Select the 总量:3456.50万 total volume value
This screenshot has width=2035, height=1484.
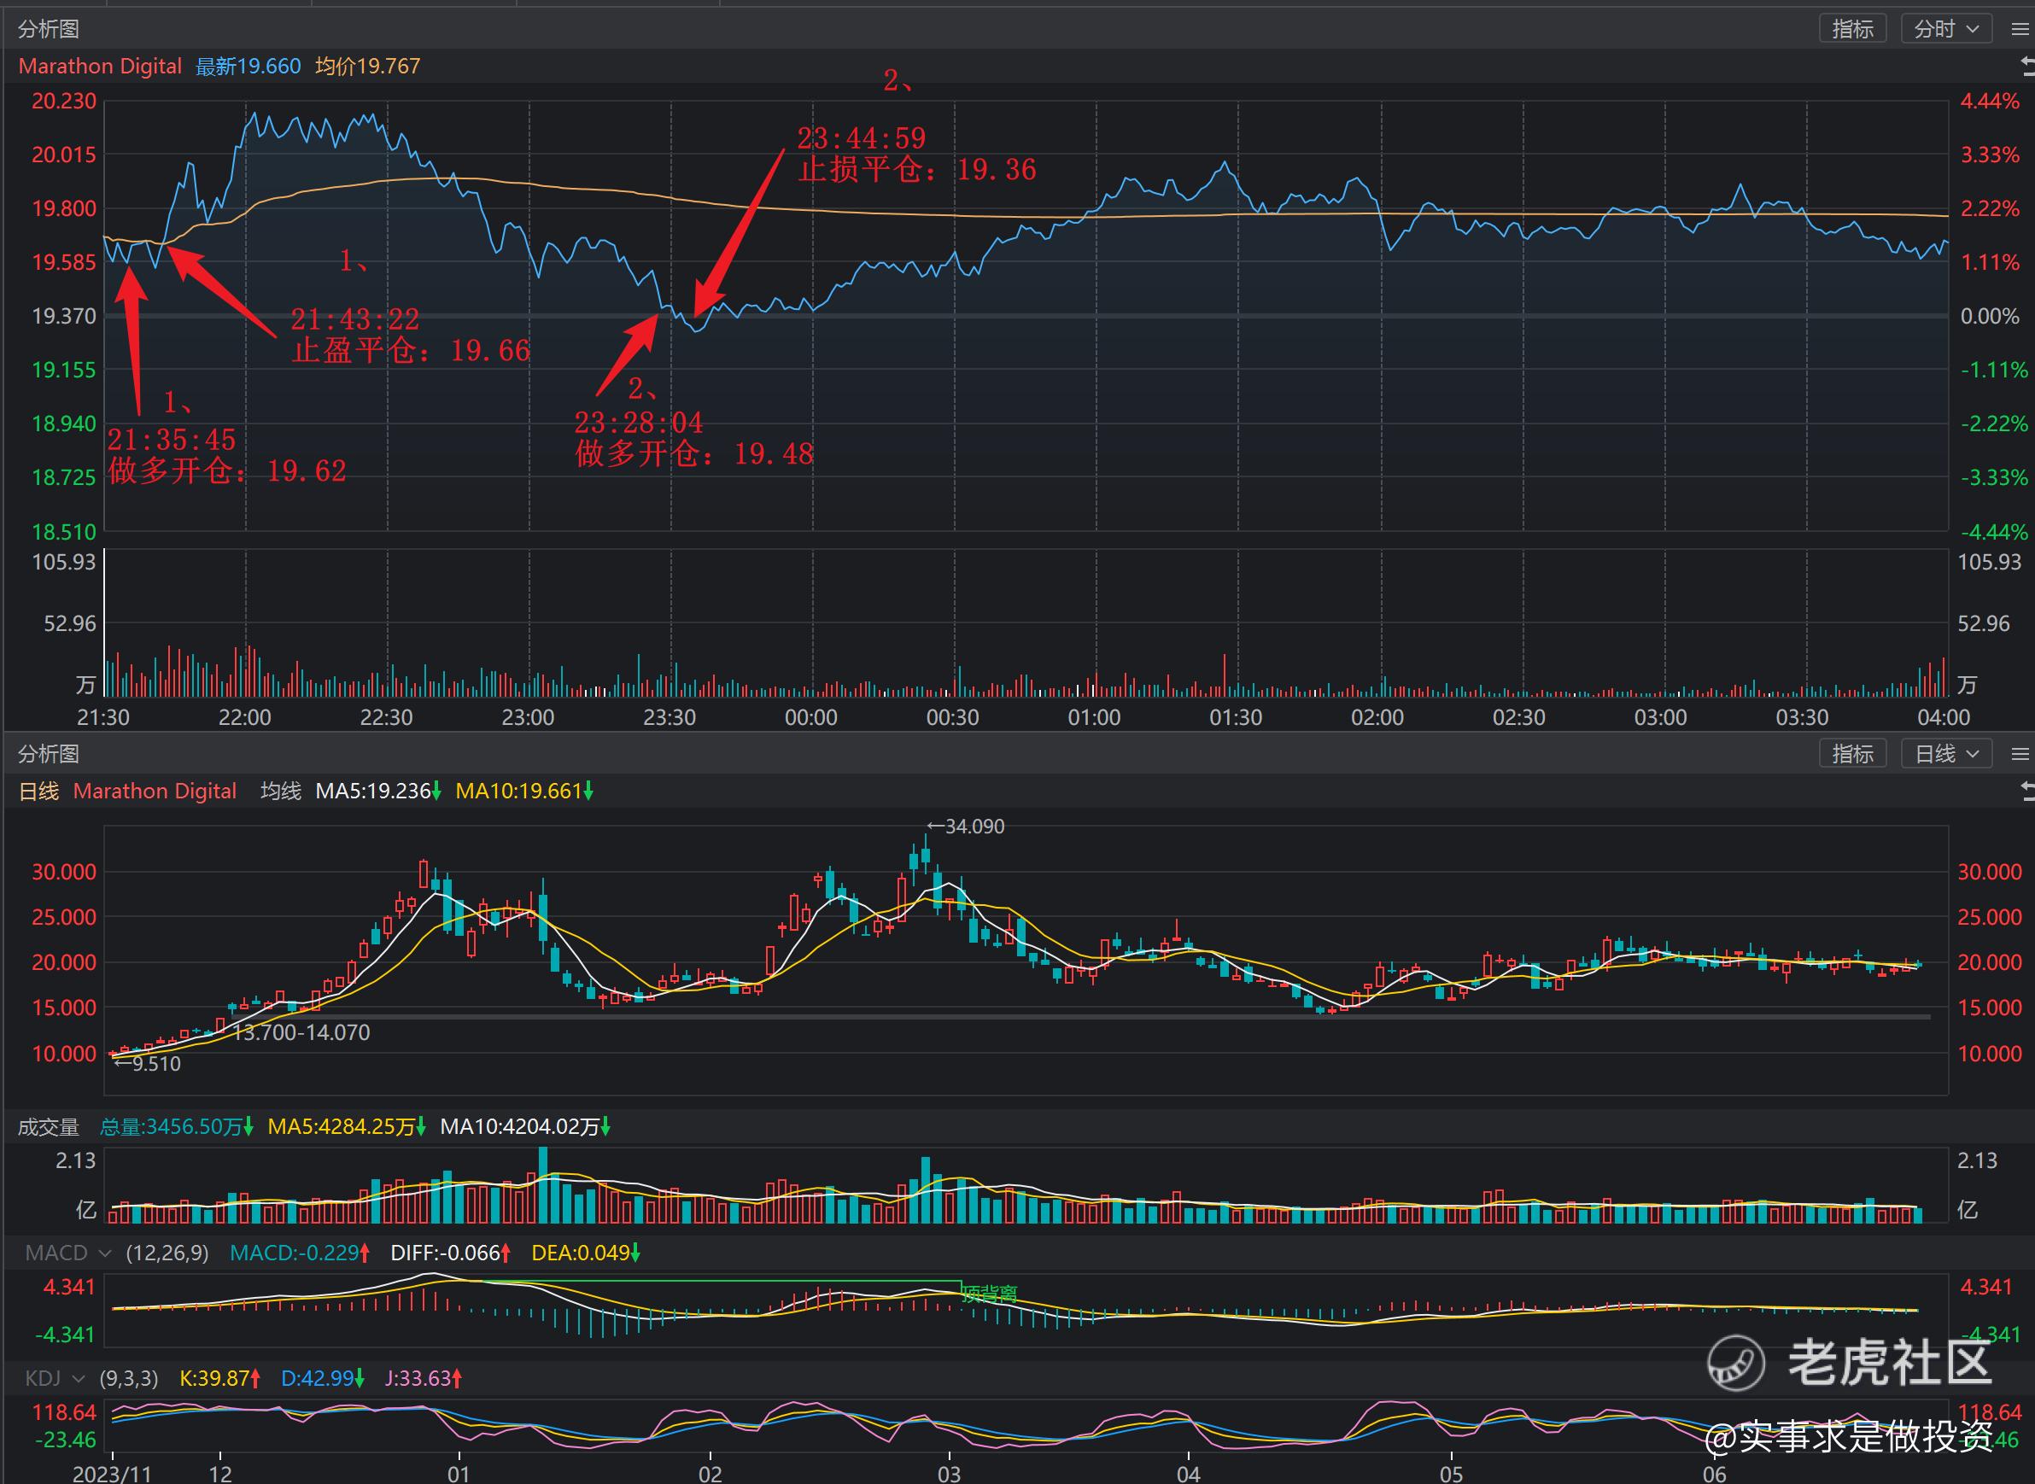pyautogui.click(x=176, y=1126)
